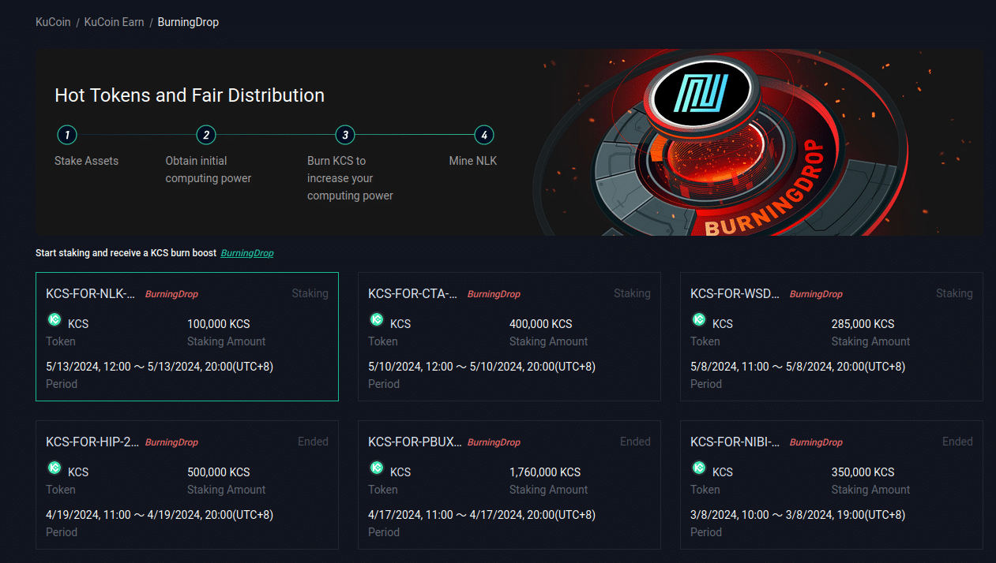Go to KuCoin Earn breadcrumb
Screen dimensions: 996x563
[115, 22]
